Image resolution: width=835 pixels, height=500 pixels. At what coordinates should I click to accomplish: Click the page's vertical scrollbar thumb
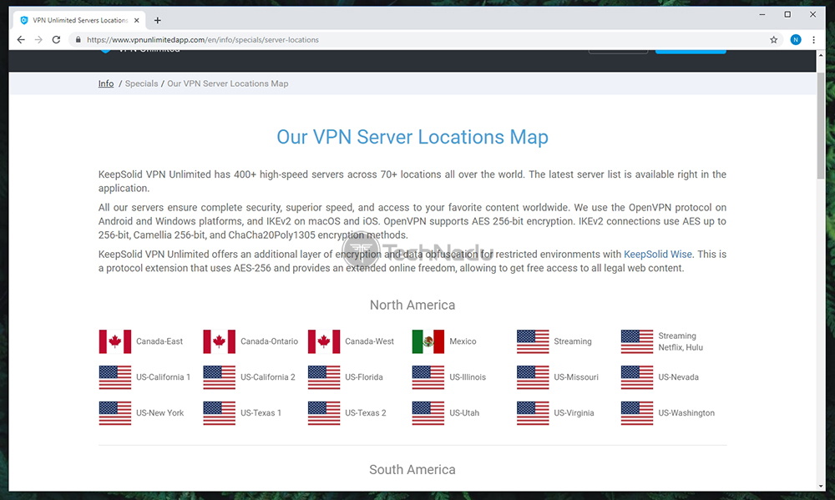coord(821,125)
